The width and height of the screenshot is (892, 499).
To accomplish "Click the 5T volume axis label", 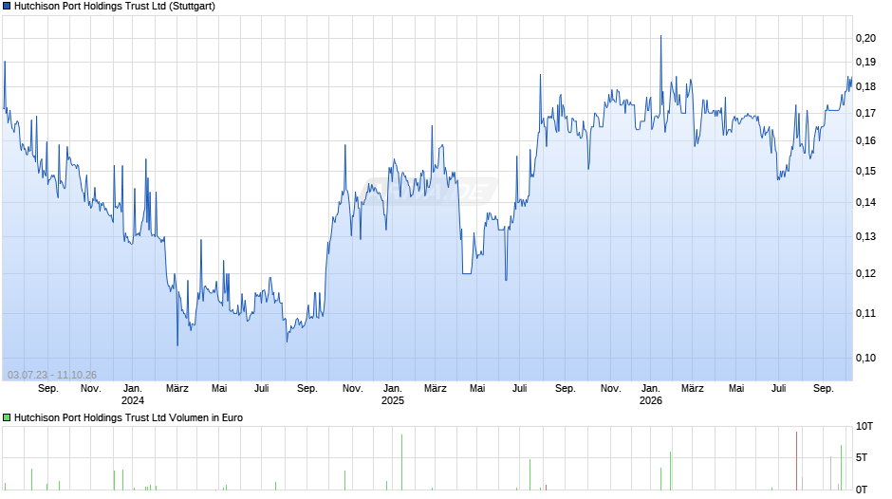I will (862, 457).
